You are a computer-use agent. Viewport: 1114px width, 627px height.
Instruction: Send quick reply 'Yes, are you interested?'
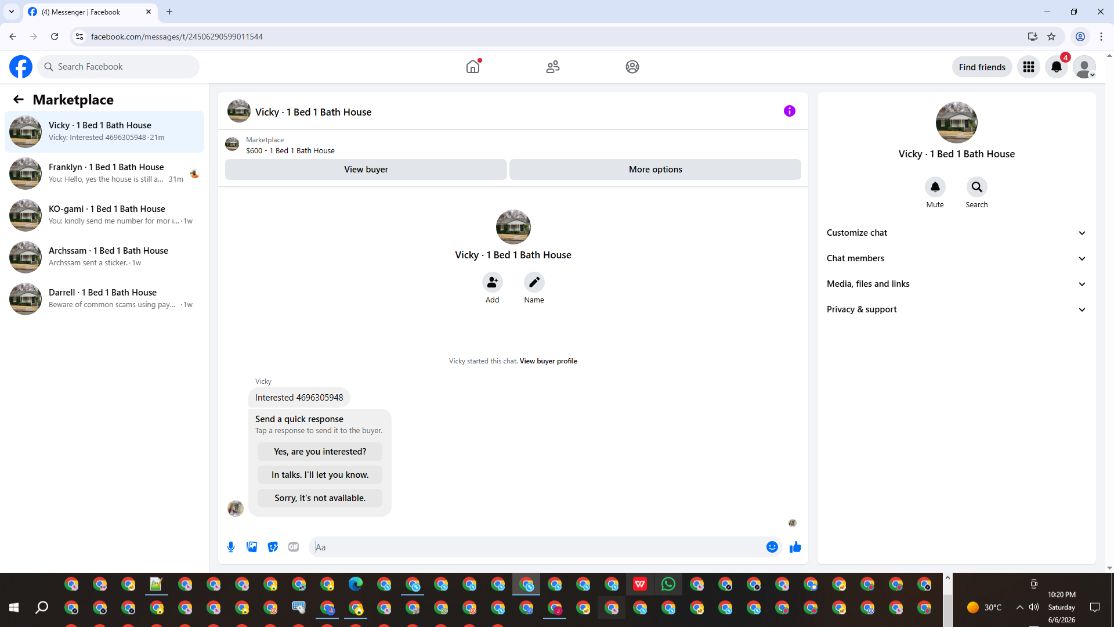(x=320, y=452)
